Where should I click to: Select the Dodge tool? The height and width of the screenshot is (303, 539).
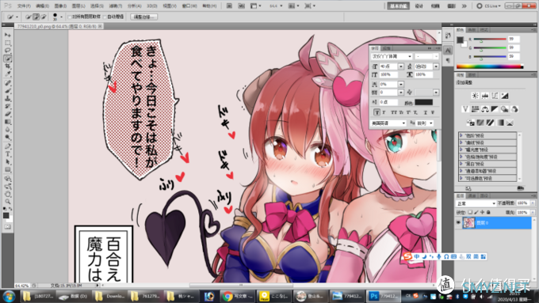[8, 137]
